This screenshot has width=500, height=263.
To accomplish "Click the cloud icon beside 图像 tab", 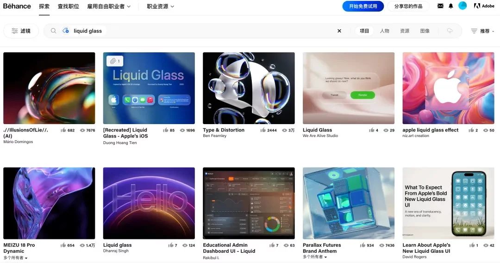I will coord(450,31).
